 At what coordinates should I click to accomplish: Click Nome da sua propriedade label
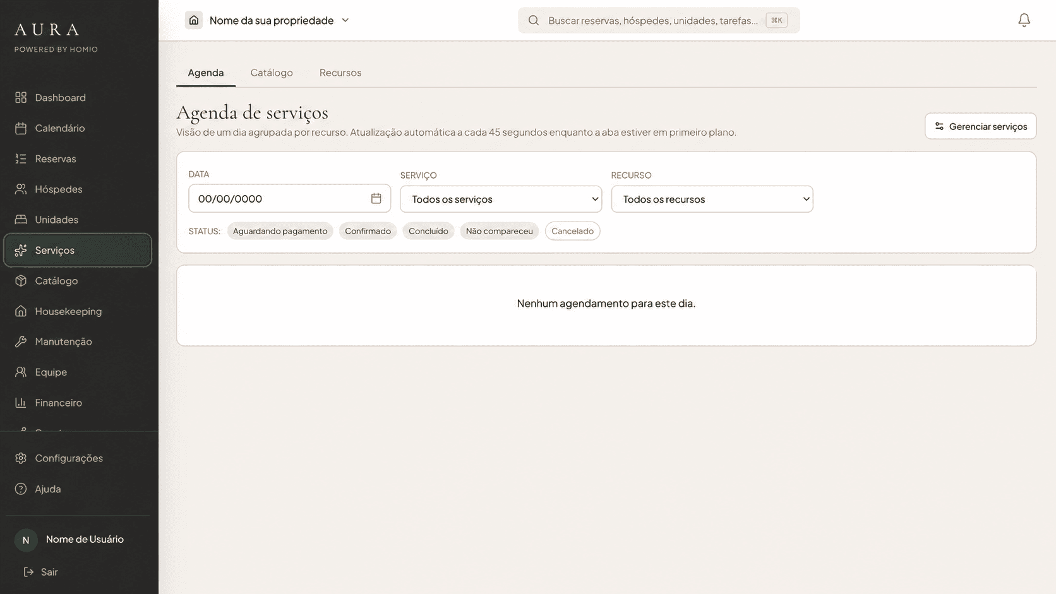[272, 20]
